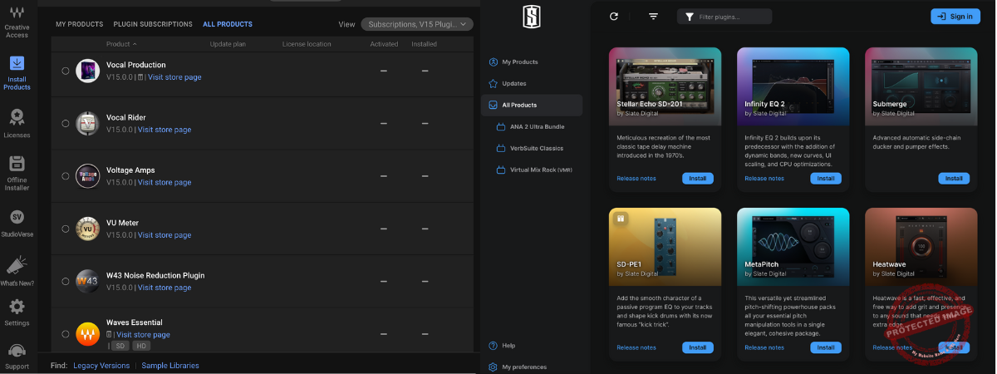
Task: Select the W43 Noise Reduction radio button
Action: tap(66, 281)
